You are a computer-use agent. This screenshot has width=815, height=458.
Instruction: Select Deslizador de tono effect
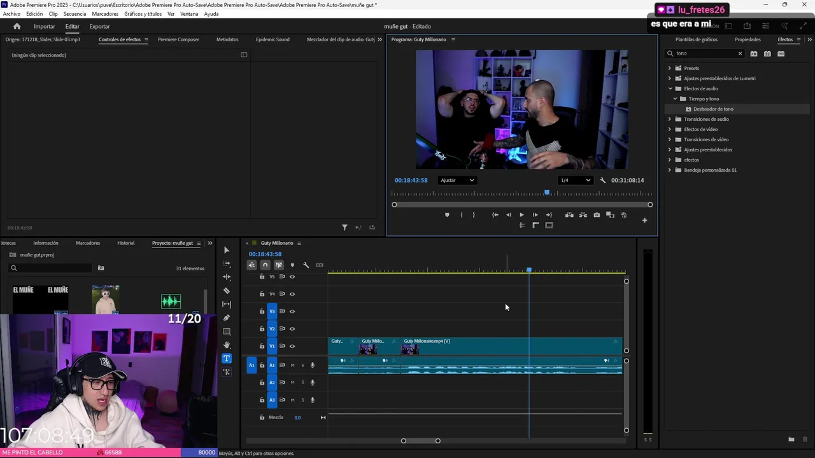713,109
